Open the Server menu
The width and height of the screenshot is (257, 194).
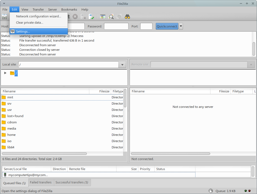pos(53,10)
